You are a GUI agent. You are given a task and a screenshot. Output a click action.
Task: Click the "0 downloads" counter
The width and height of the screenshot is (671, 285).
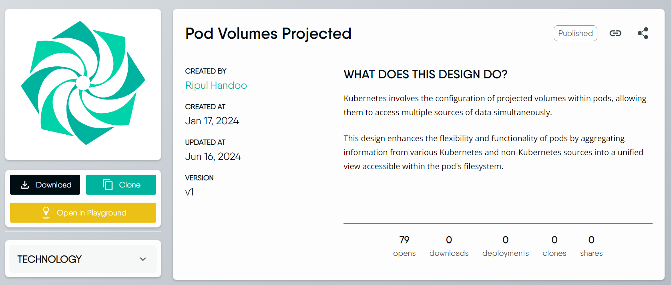449,245
